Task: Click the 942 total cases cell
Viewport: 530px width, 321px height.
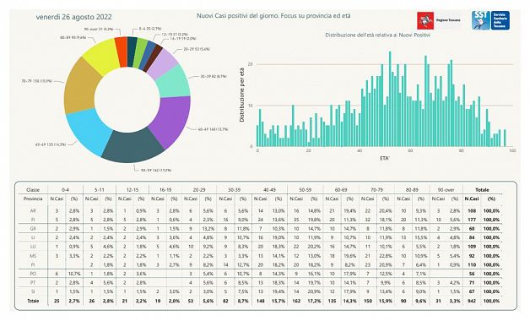Action: [x=472, y=301]
